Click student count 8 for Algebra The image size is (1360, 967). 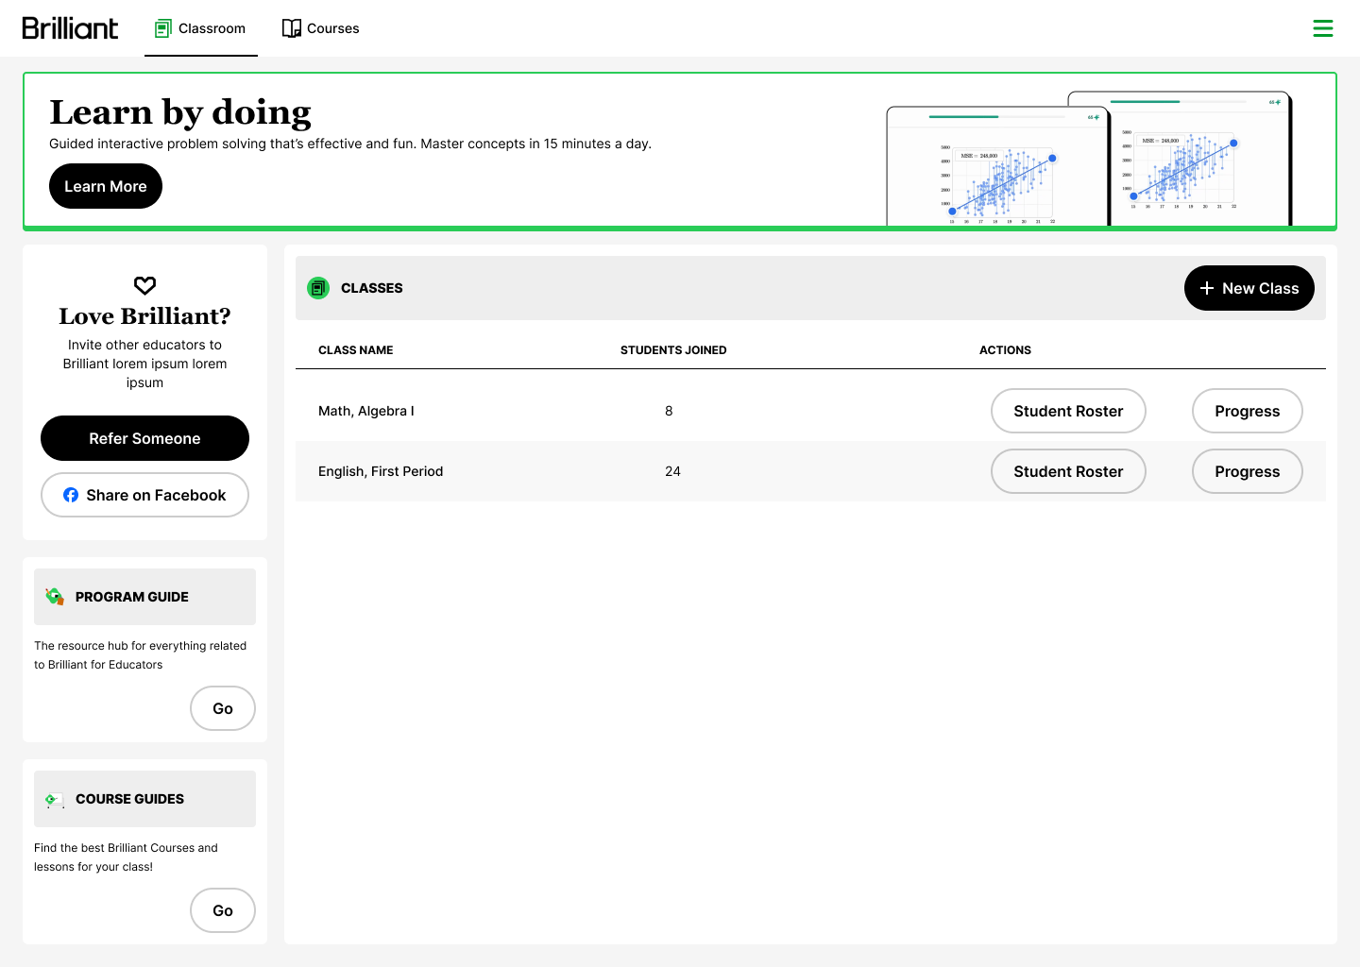point(669,411)
